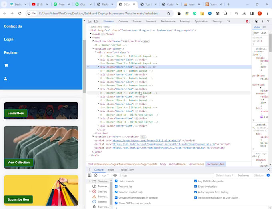Expand the 3 errors message group
Viewport: 272px width, 209px height.
point(90,191)
